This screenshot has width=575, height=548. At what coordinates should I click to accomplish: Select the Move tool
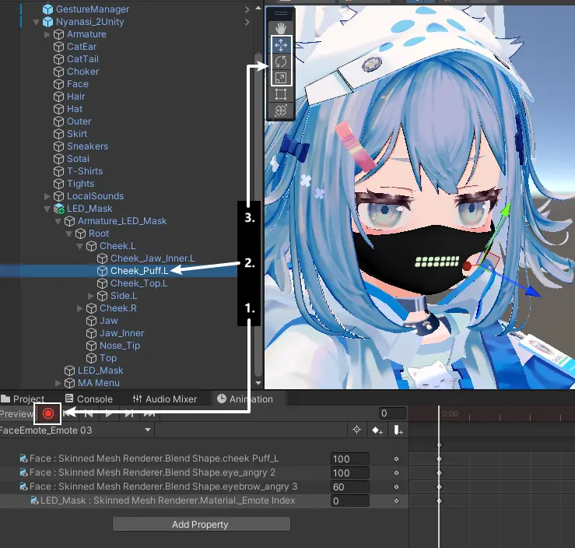pyautogui.click(x=281, y=45)
